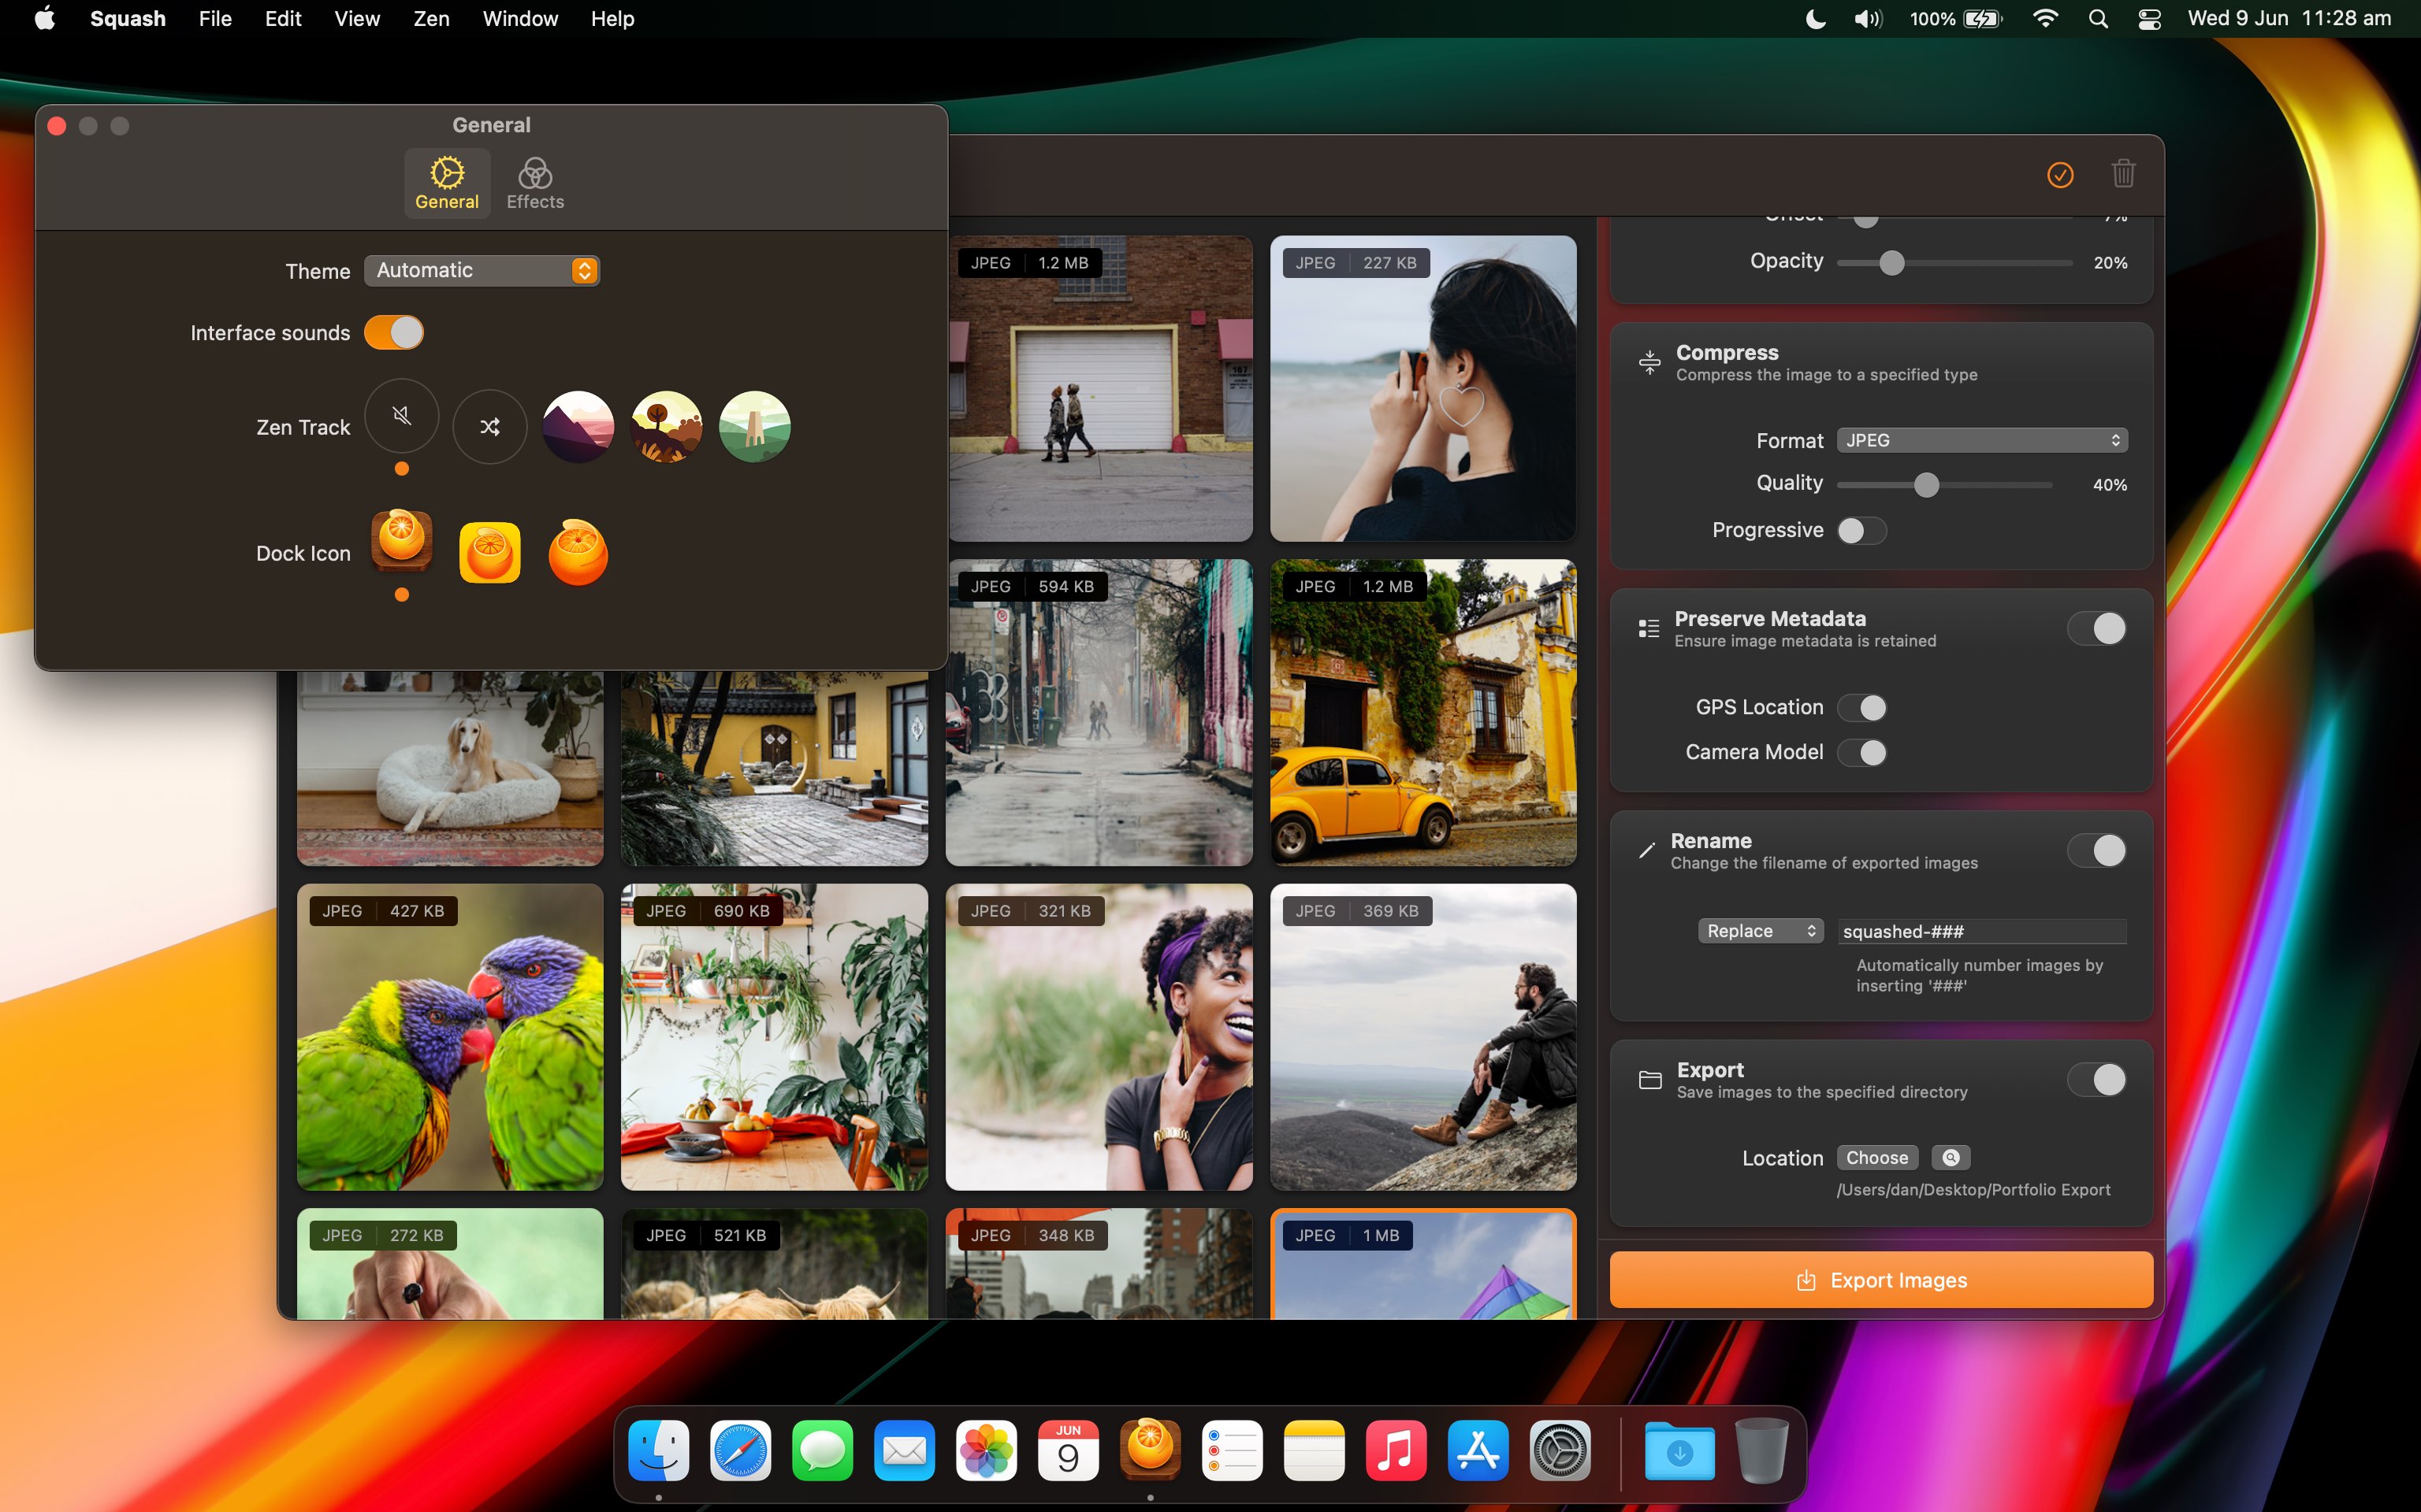Click the Export Images button
The image size is (2421, 1512).
(x=1881, y=1280)
